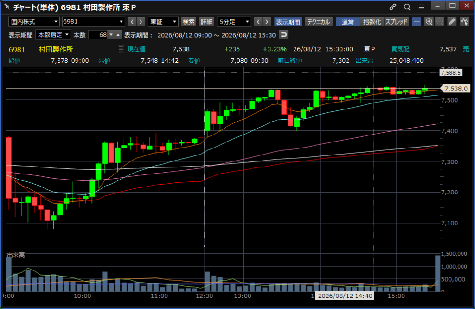The height and width of the screenshot is (309, 475).
Task: Click the zoom out magnifier icon
Action: [x=440, y=21]
